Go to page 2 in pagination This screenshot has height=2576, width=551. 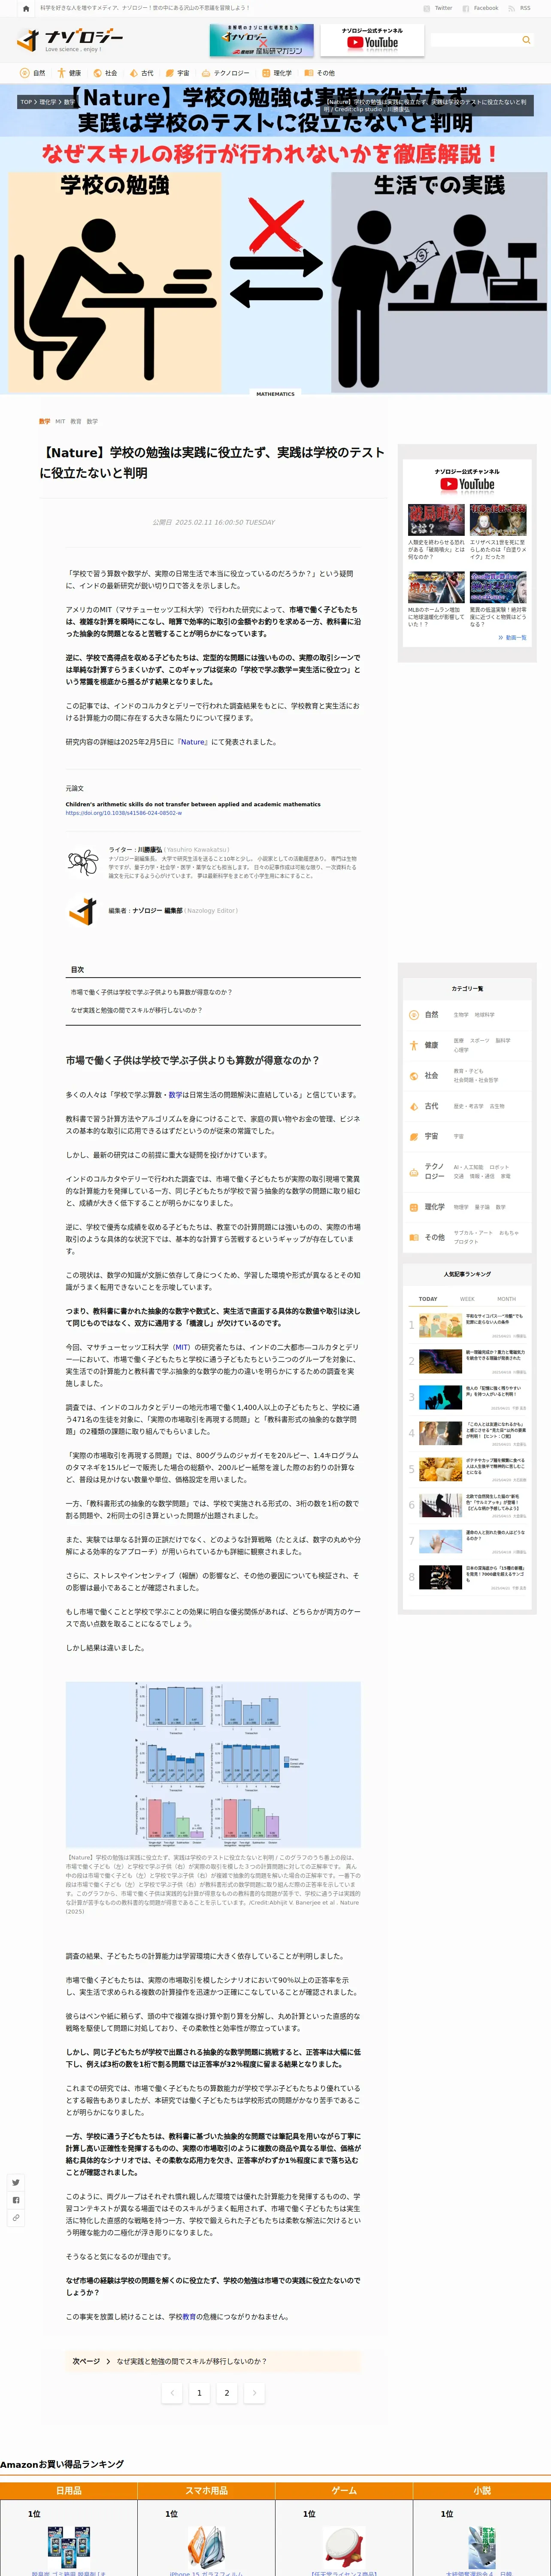[227, 2393]
